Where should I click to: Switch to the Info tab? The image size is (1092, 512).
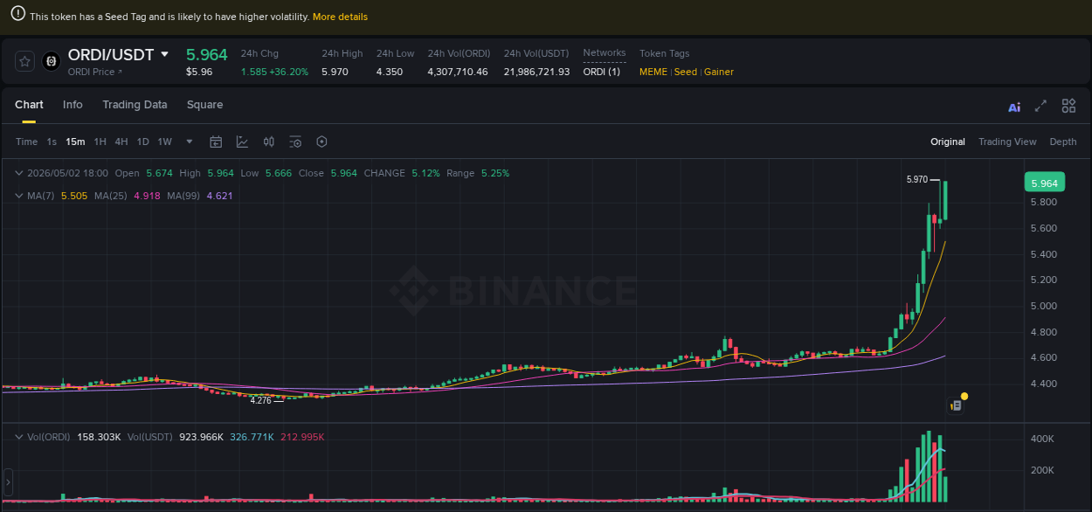[73, 105]
